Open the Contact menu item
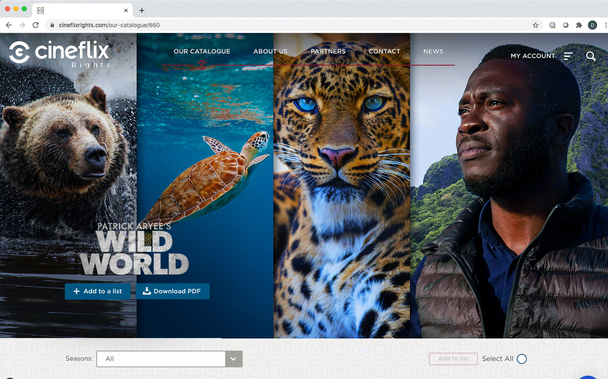The width and height of the screenshot is (608, 379). tap(385, 51)
